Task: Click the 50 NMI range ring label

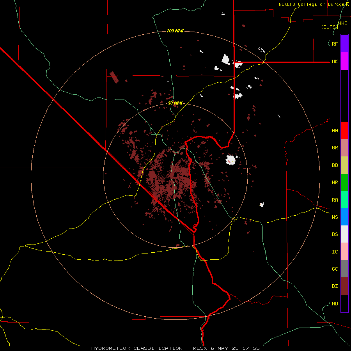Action: coord(175,103)
